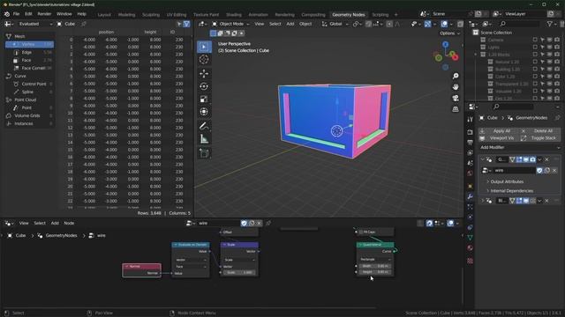Toggle render display of first modifier
565x317 pixels.
[532, 159]
